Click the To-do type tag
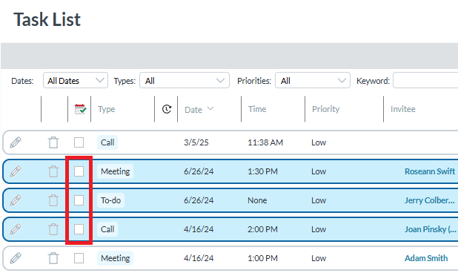Image resolution: width=458 pixels, height=273 pixels. (x=110, y=200)
